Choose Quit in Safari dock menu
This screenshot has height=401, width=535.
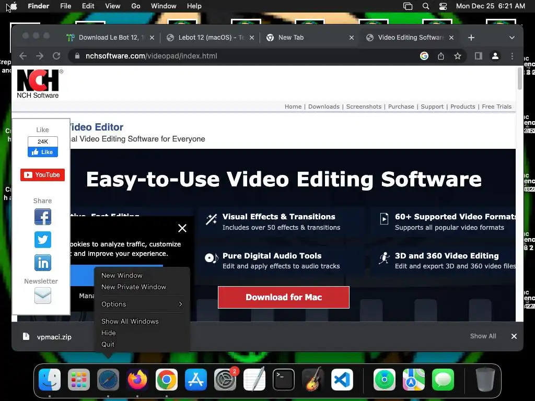[108, 345]
